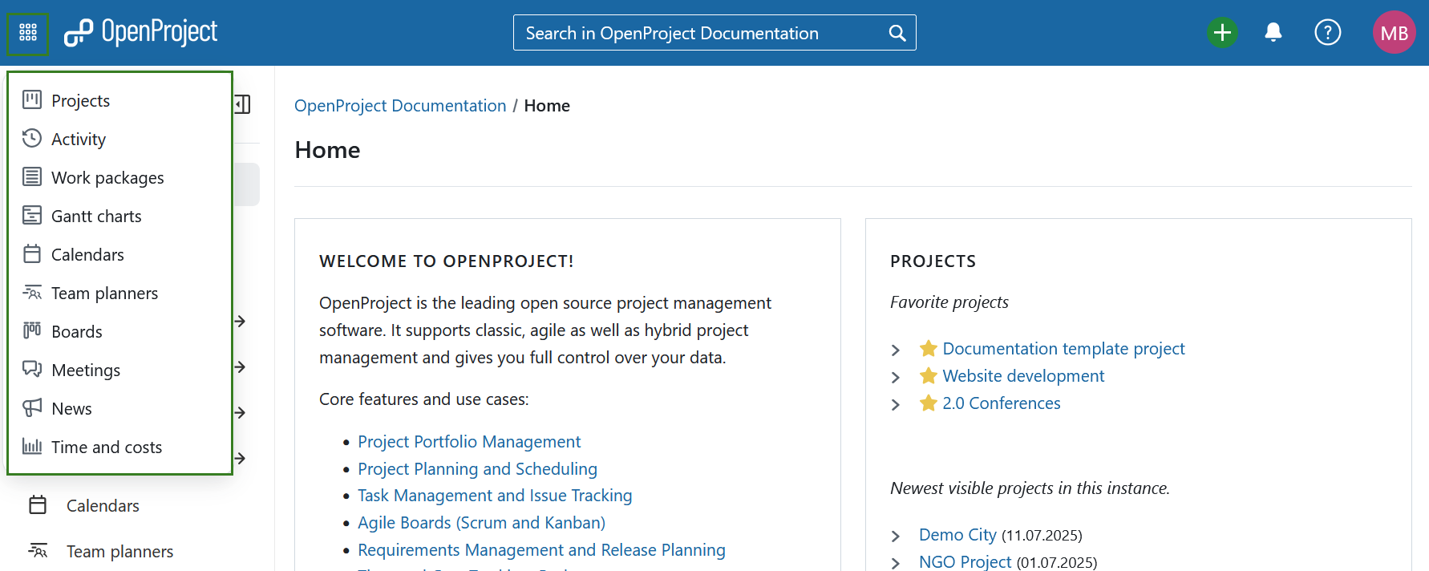Click the green plus create button
The height and width of the screenshot is (571, 1429).
[1222, 33]
